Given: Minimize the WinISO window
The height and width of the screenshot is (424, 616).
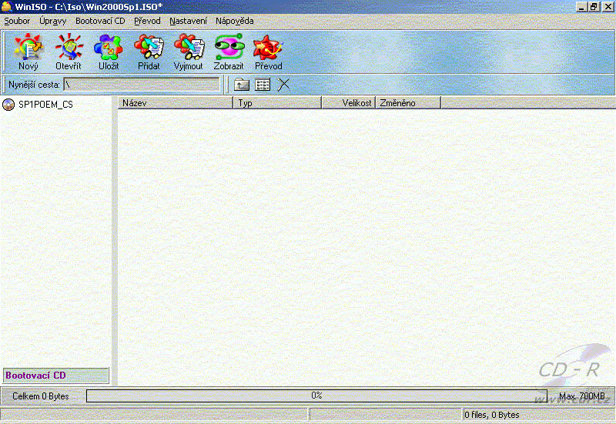Looking at the screenshot, I should click(582, 7).
